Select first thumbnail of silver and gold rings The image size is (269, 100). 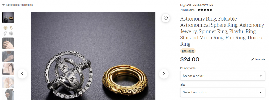[x=8, y=18]
